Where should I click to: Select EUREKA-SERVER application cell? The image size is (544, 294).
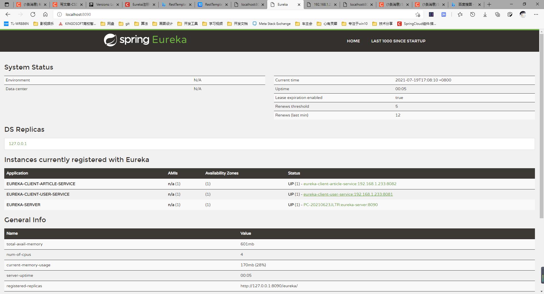pyautogui.click(x=23, y=205)
